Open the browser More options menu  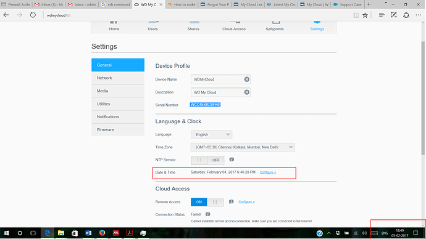coord(419,15)
